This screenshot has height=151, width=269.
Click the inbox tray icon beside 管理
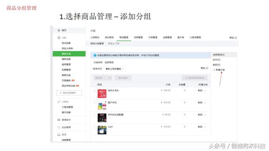pos(59,135)
